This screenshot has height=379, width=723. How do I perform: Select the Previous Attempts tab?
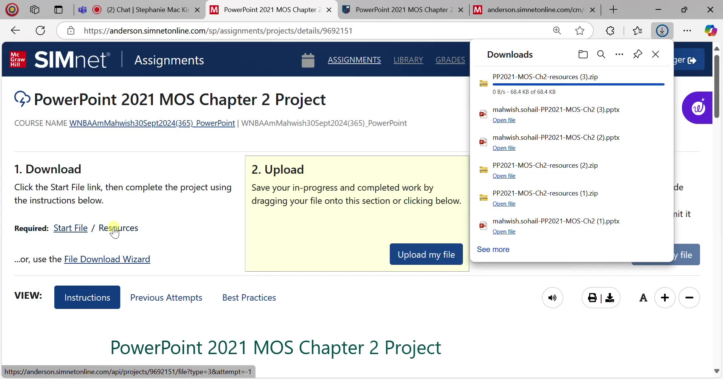pyautogui.click(x=166, y=297)
